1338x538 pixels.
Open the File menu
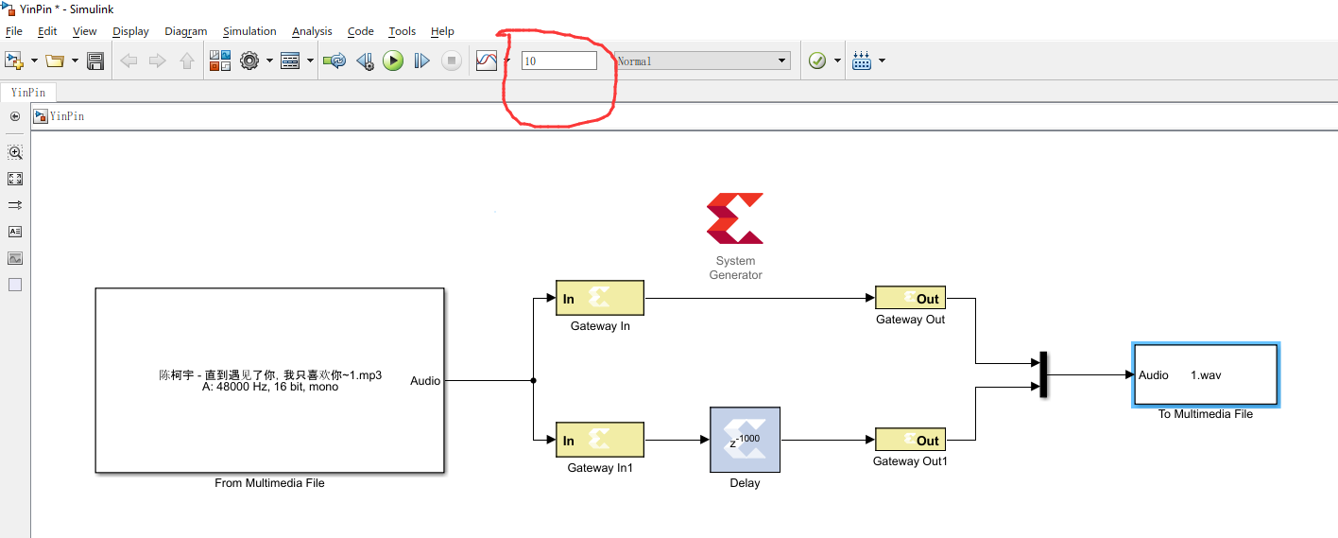[13, 31]
